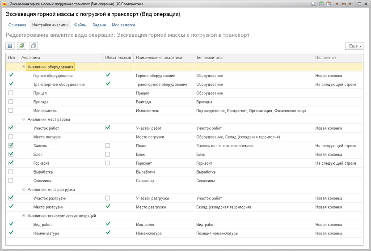Click the uncheck-all boxes toolbar icon
The height and width of the screenshot is (251, 371).
(33, 46)
